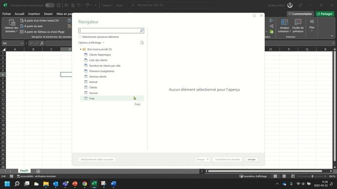This screenshot has height=189, width=337.
Task: Click column A header
Action: [x=15, y=49]
